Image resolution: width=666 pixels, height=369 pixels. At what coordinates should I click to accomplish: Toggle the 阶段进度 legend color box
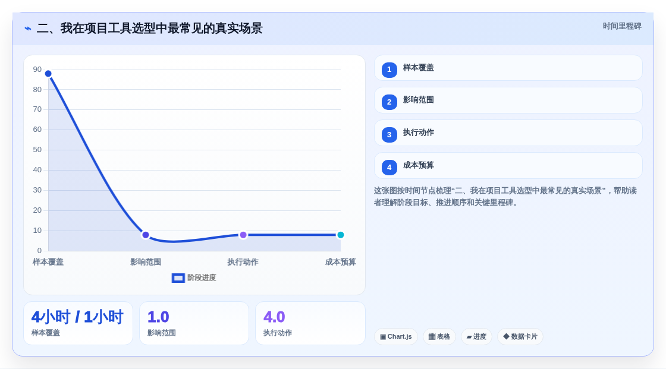click(x=178, y=277)
